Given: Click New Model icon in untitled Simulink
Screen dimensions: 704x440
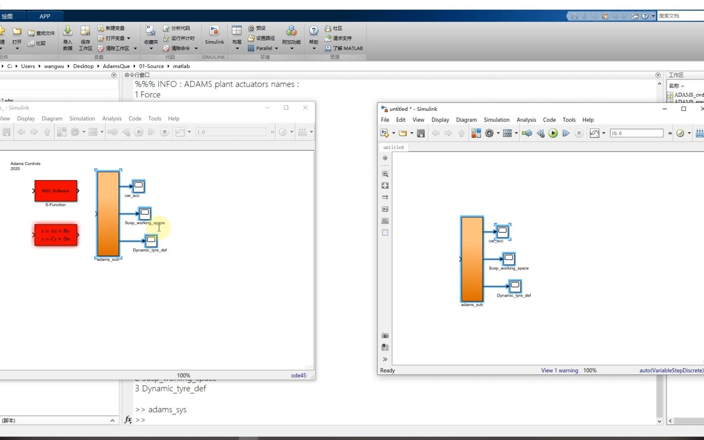Looking at the screenshot, I should click(x=384, y=133).
